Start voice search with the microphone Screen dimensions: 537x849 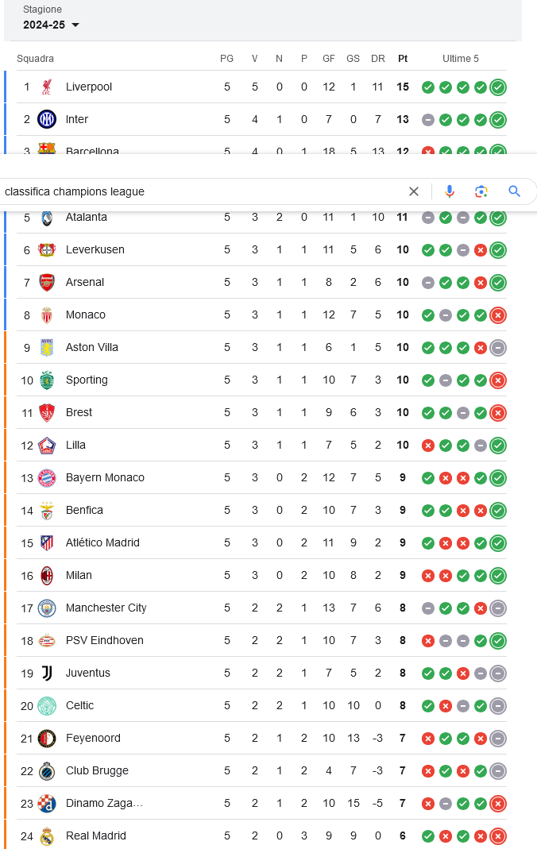(450, 191)
